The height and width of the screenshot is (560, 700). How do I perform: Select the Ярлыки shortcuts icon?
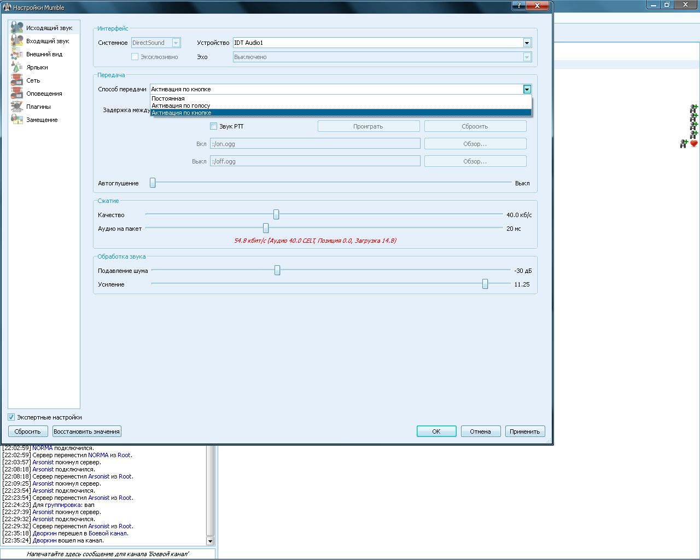(x=17, y=67)
